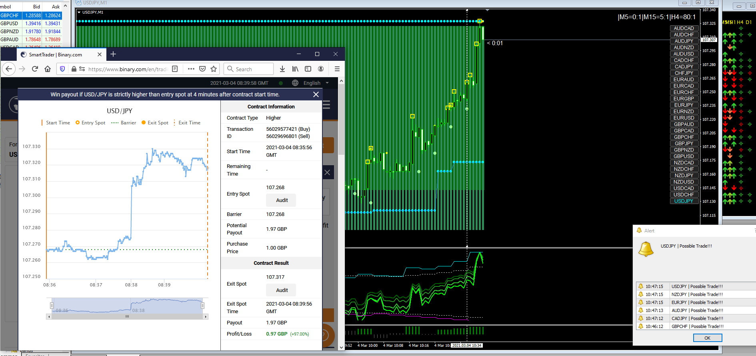756x356 pixels.
Task: Select GBPJPY symbol button on chart
Action: tap(684, 144)
